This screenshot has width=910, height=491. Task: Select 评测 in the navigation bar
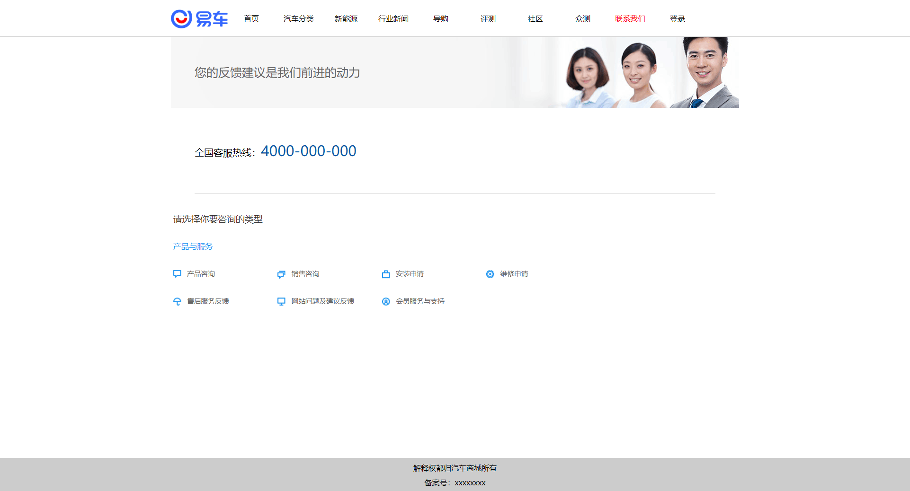point(488,18)
